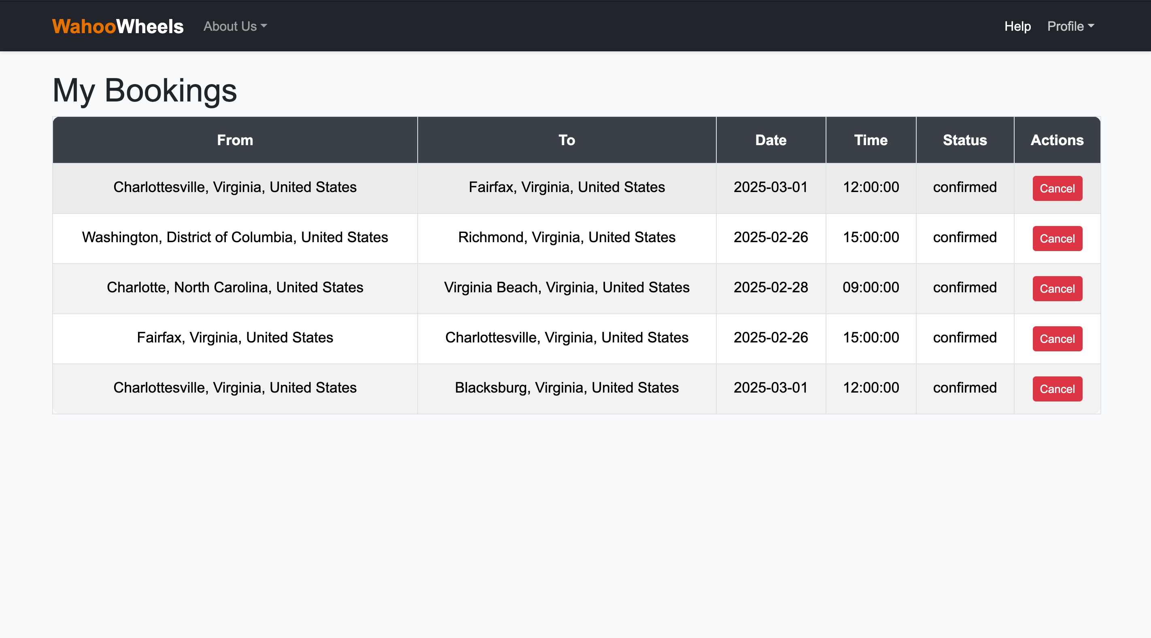Image resolution: width=1151 pixels, height=638 pixels.
Task: Cancel the Charlottesville to Fairfax booking
Action: point(1057,188)
